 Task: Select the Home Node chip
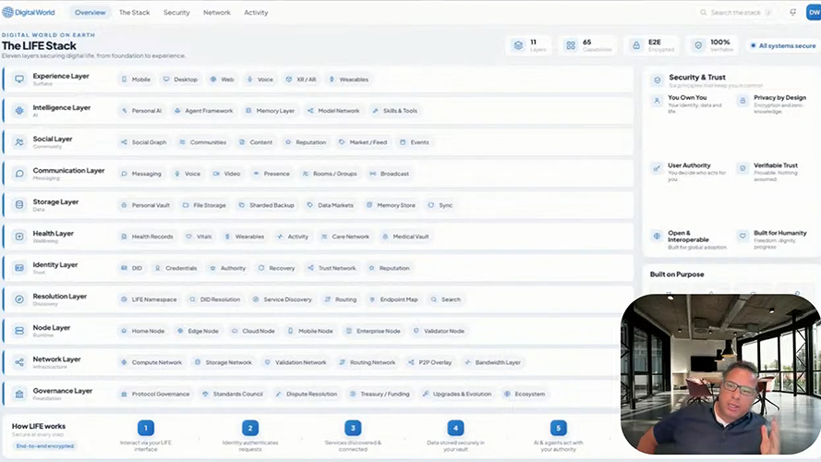(143, 331)
